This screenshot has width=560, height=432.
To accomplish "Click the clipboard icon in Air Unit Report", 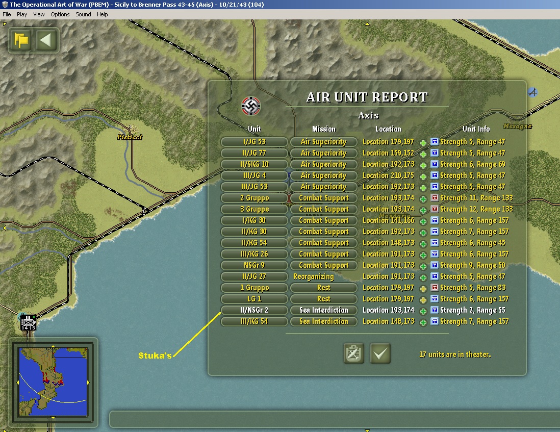I will click(x=353, y=353).
